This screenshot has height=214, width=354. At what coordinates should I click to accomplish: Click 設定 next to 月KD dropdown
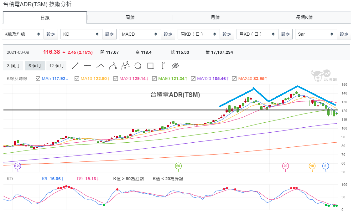[x=286, y=34]
